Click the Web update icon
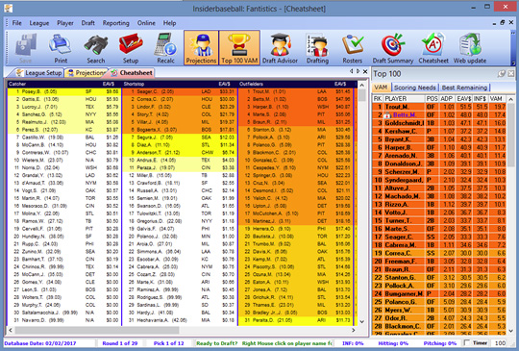519x351 pixels. [470, 48]
